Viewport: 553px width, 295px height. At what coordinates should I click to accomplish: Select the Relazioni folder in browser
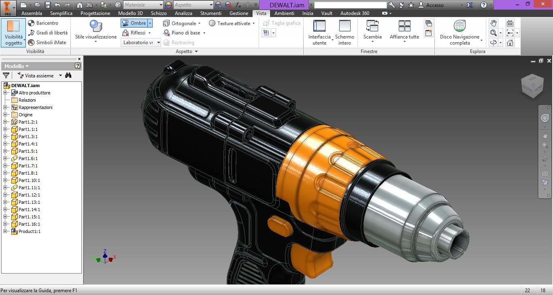pos(27,100)
